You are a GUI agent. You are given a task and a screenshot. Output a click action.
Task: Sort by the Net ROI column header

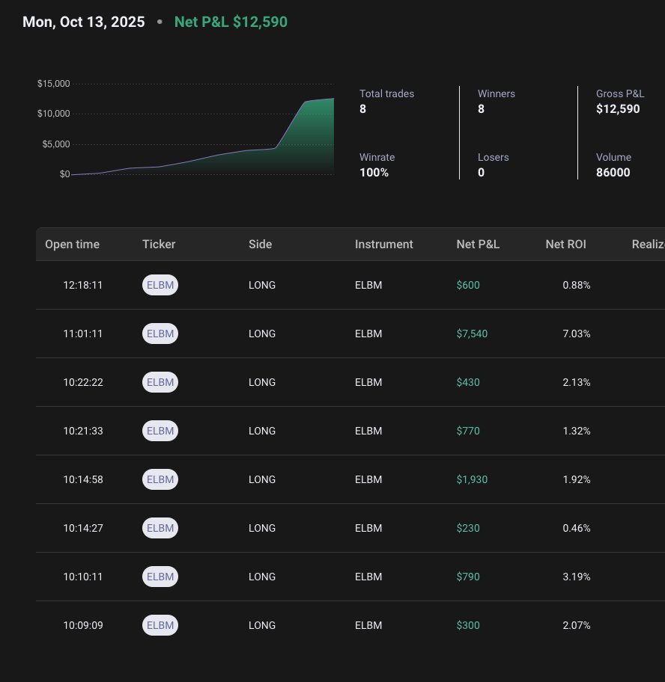(565, 245)
